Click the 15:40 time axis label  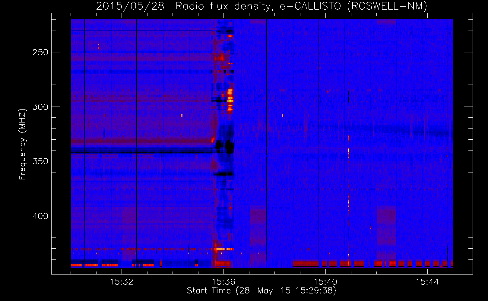(325, 282)
